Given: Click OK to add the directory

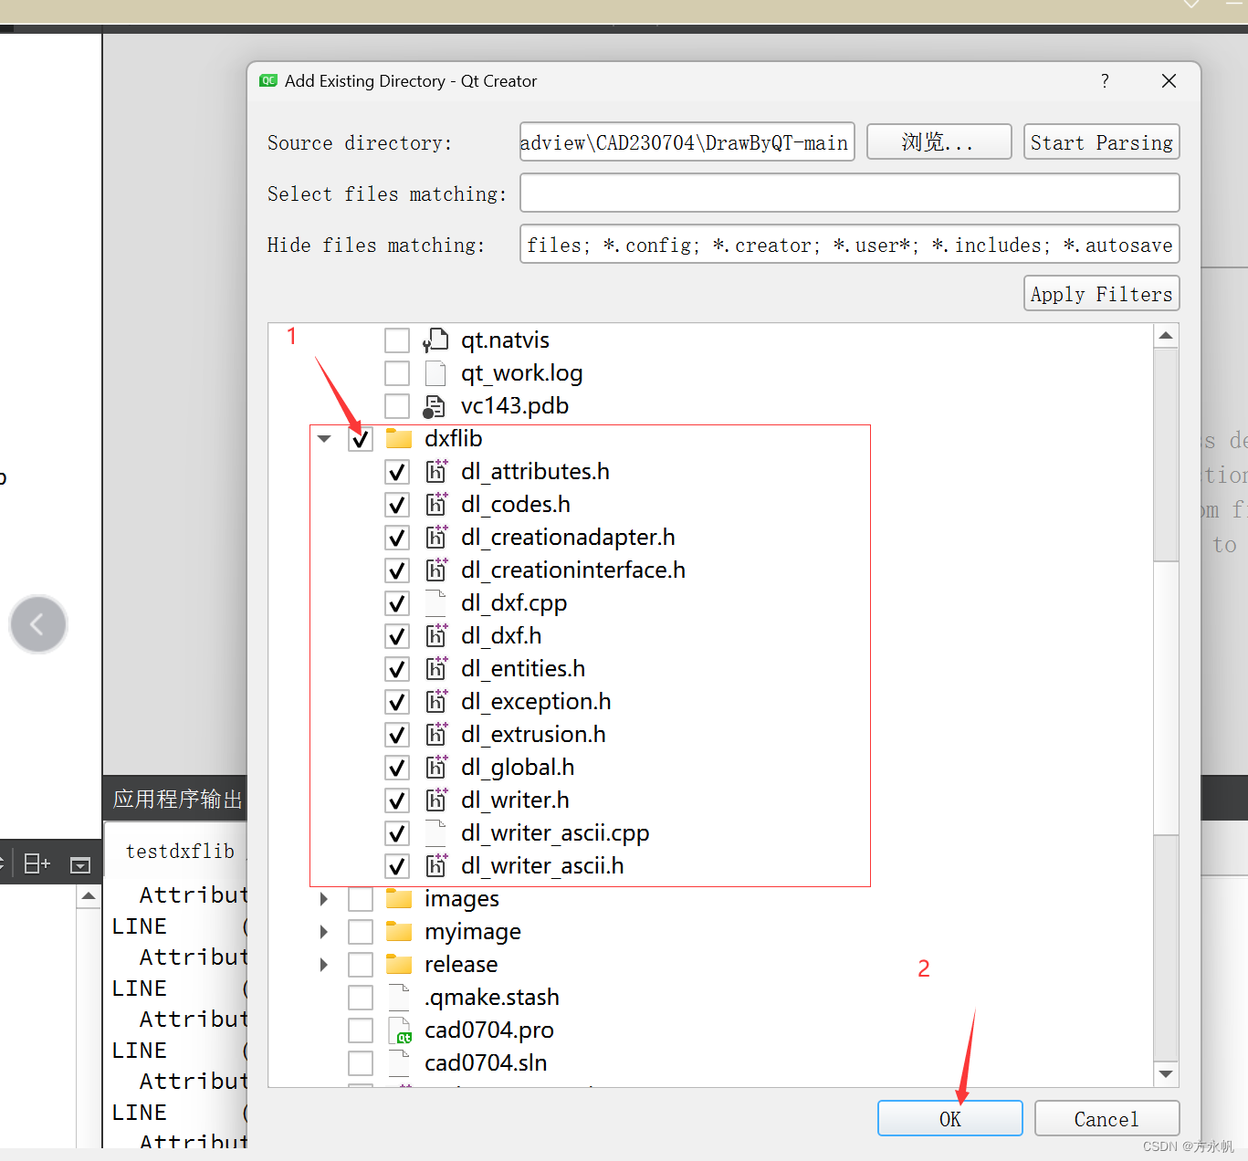Looking at the screenshot, I should (x=949, y=1119).
